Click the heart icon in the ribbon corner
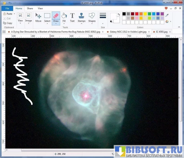 166,8
